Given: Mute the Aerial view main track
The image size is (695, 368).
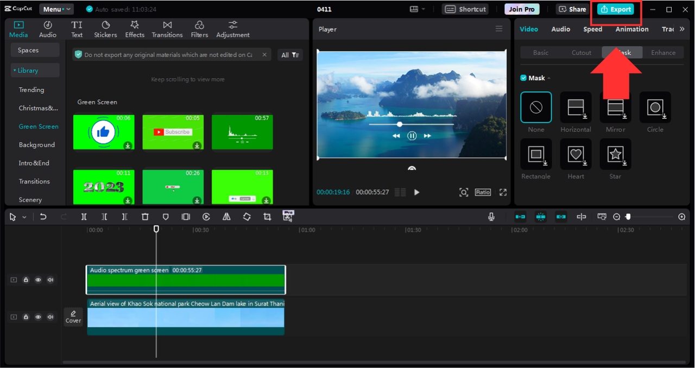Looking at the screenshot, I should [50, 317].
